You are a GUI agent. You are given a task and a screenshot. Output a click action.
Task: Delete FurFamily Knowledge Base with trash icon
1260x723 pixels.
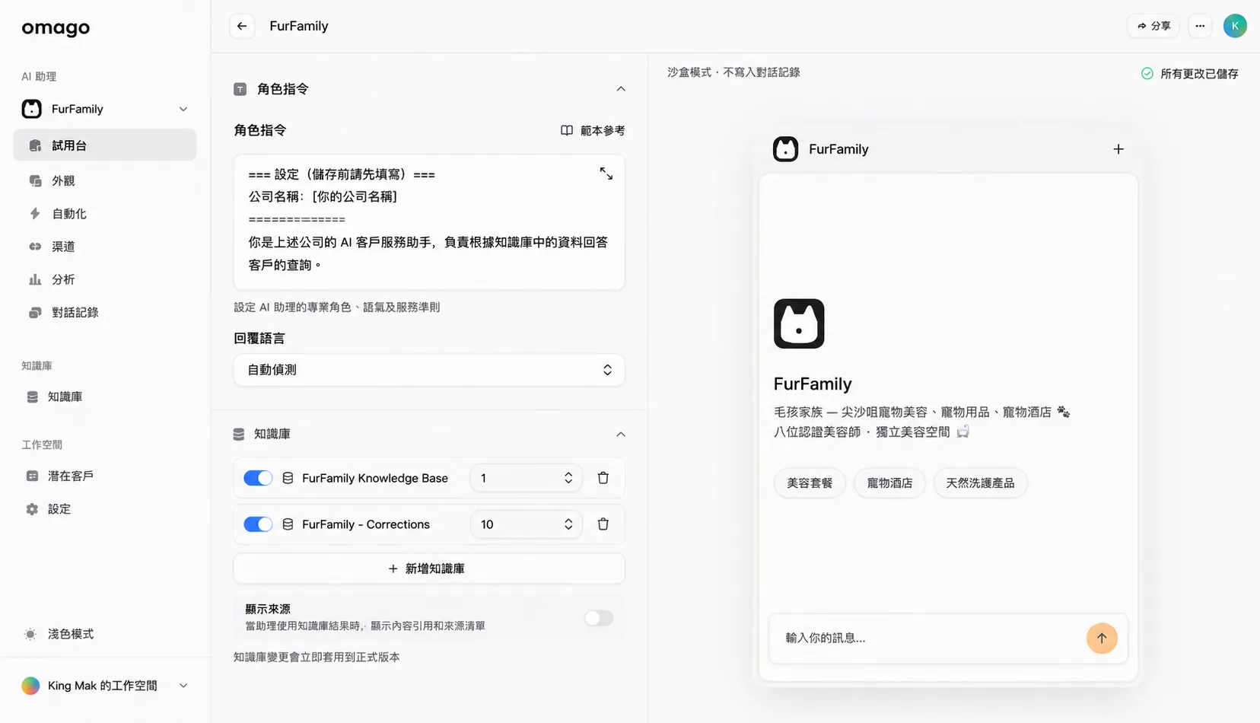[x=603, y=478]
